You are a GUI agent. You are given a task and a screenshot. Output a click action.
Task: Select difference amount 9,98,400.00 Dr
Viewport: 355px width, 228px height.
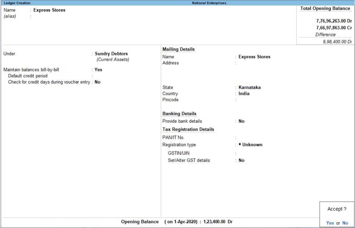click(x=337, y=42)
